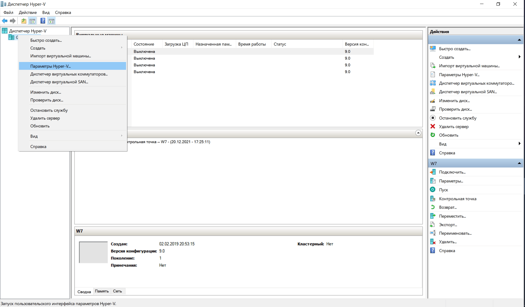Switch to the Сводка tab

click(x=84, y=291)
